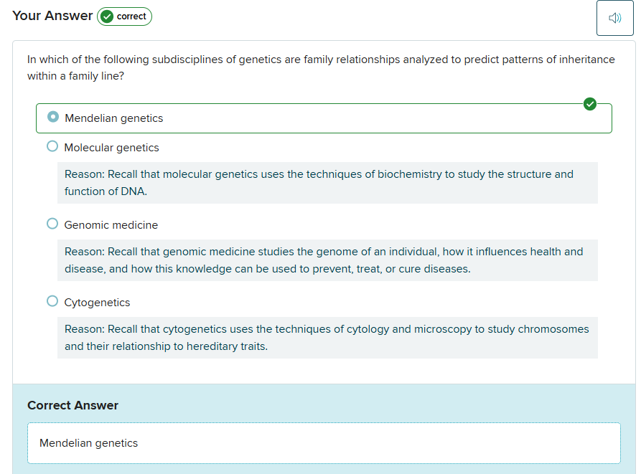Click the word correct in the status badge
This screenshot has height=474, width=641.
(131, 16)
